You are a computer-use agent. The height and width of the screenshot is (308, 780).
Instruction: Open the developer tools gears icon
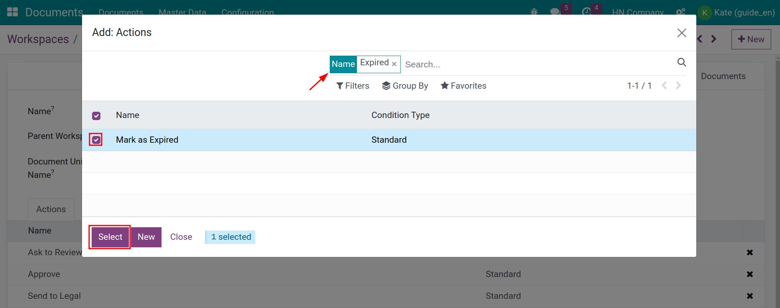(x=681, y=12)
